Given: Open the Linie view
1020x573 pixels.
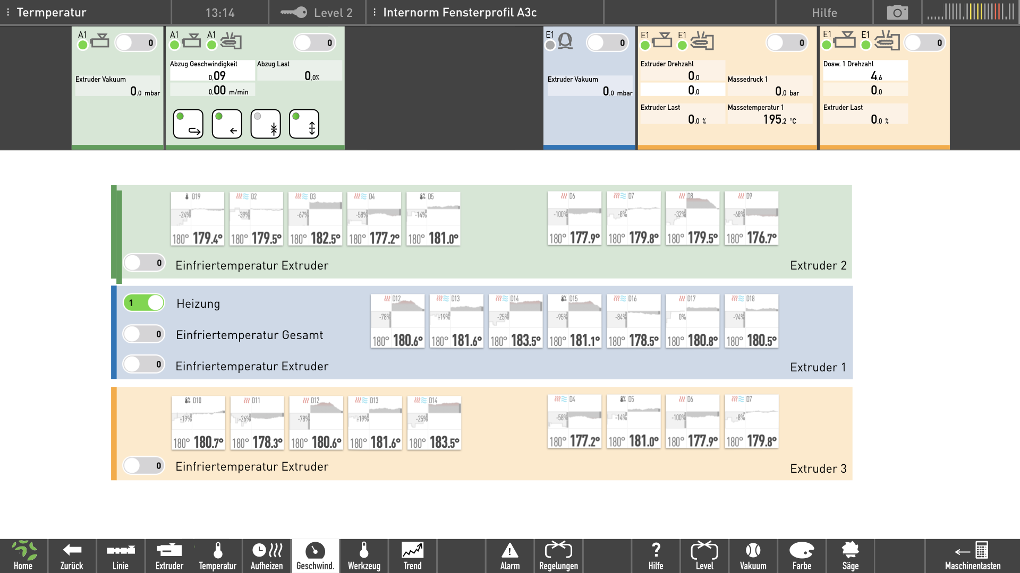Looking at the screenshot, I should pyautogui.click(x=121, y=556).
